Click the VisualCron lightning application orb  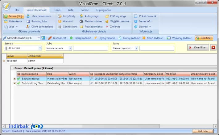click(x=6, y=6)
